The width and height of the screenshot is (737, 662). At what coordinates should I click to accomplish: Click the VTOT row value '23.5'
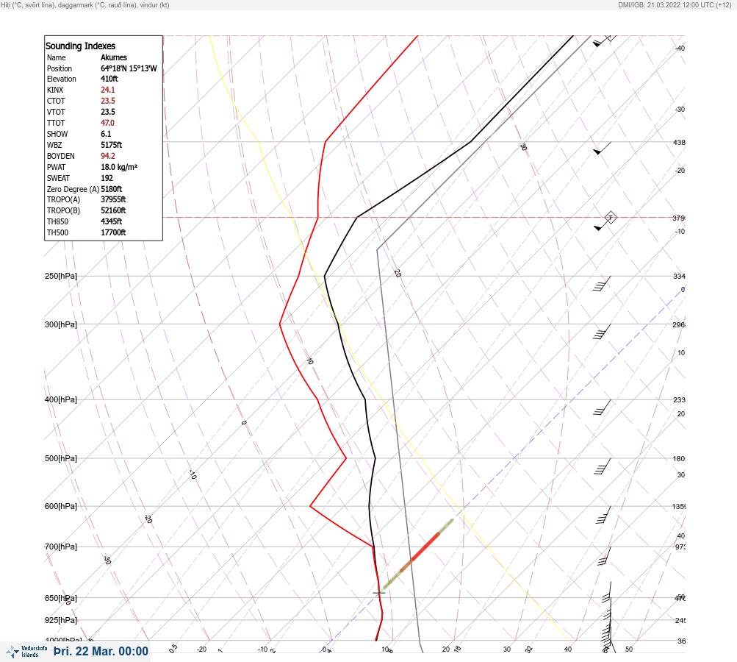107,112
